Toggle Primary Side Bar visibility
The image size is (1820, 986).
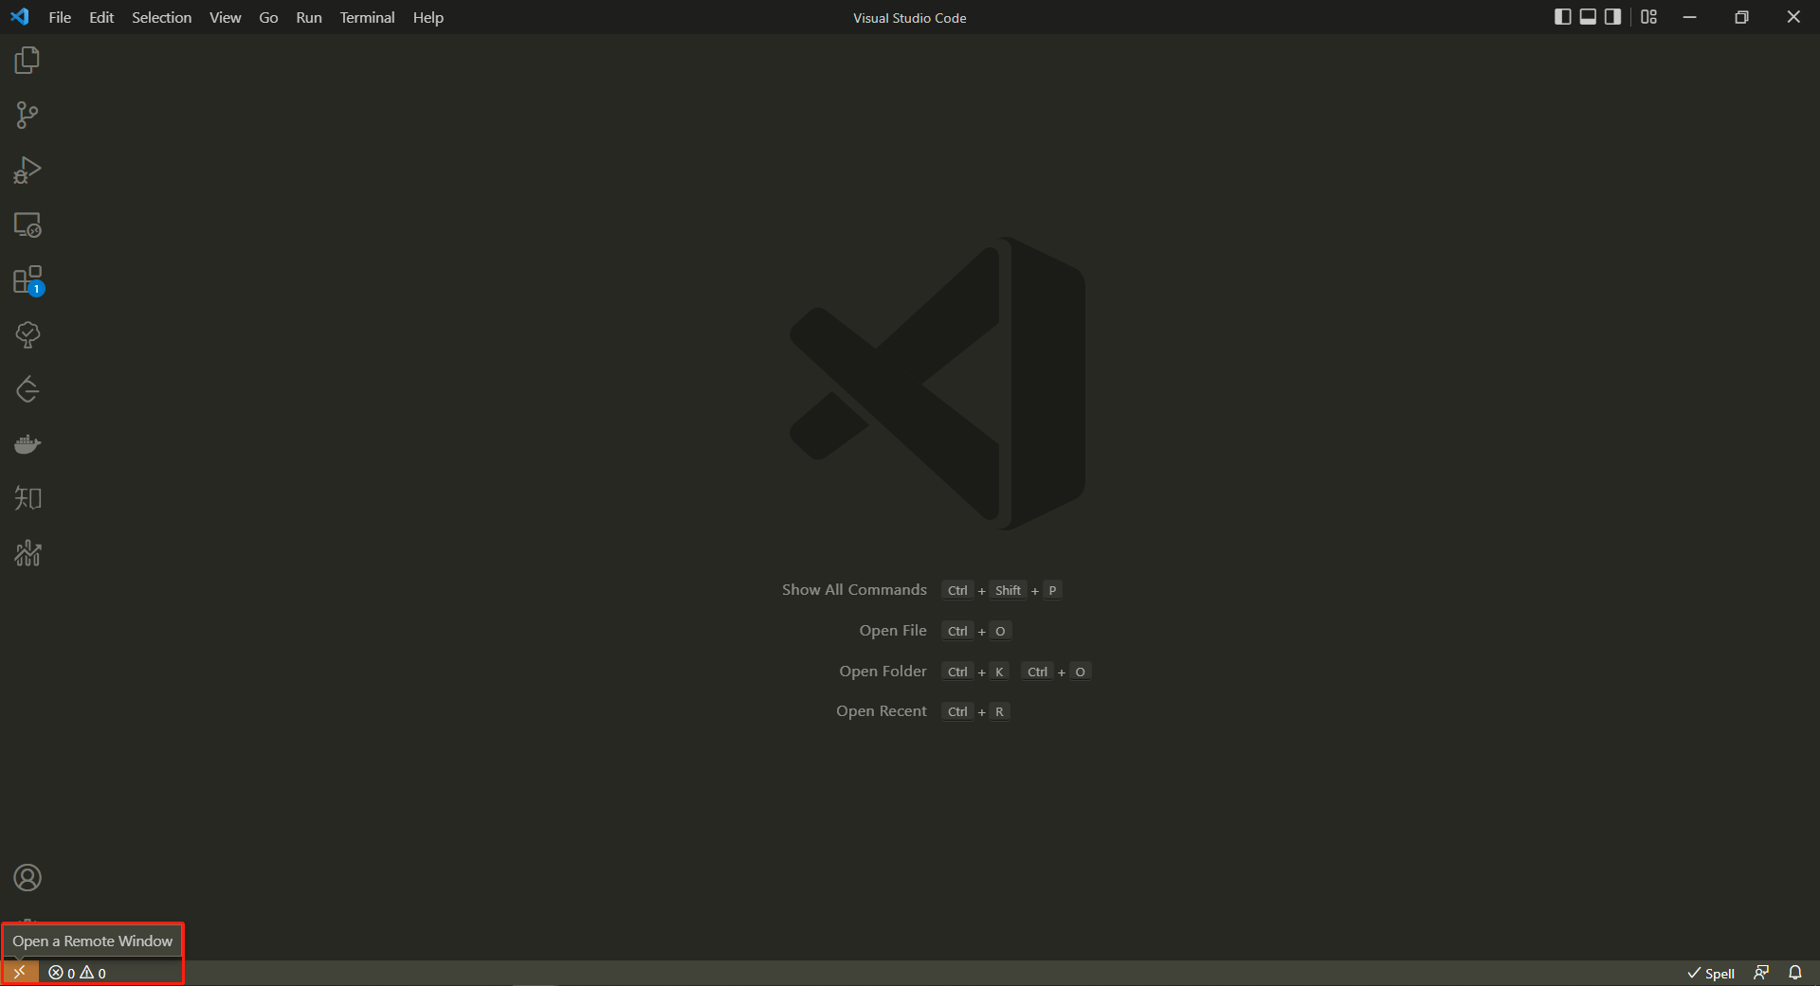[x=1562, y=17]
